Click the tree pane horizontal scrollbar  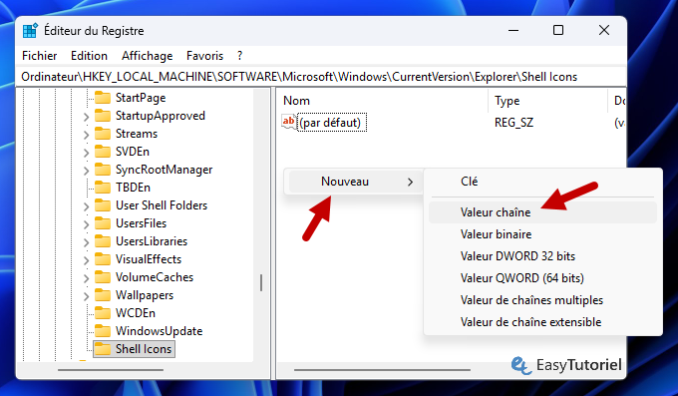coord(111,370)
